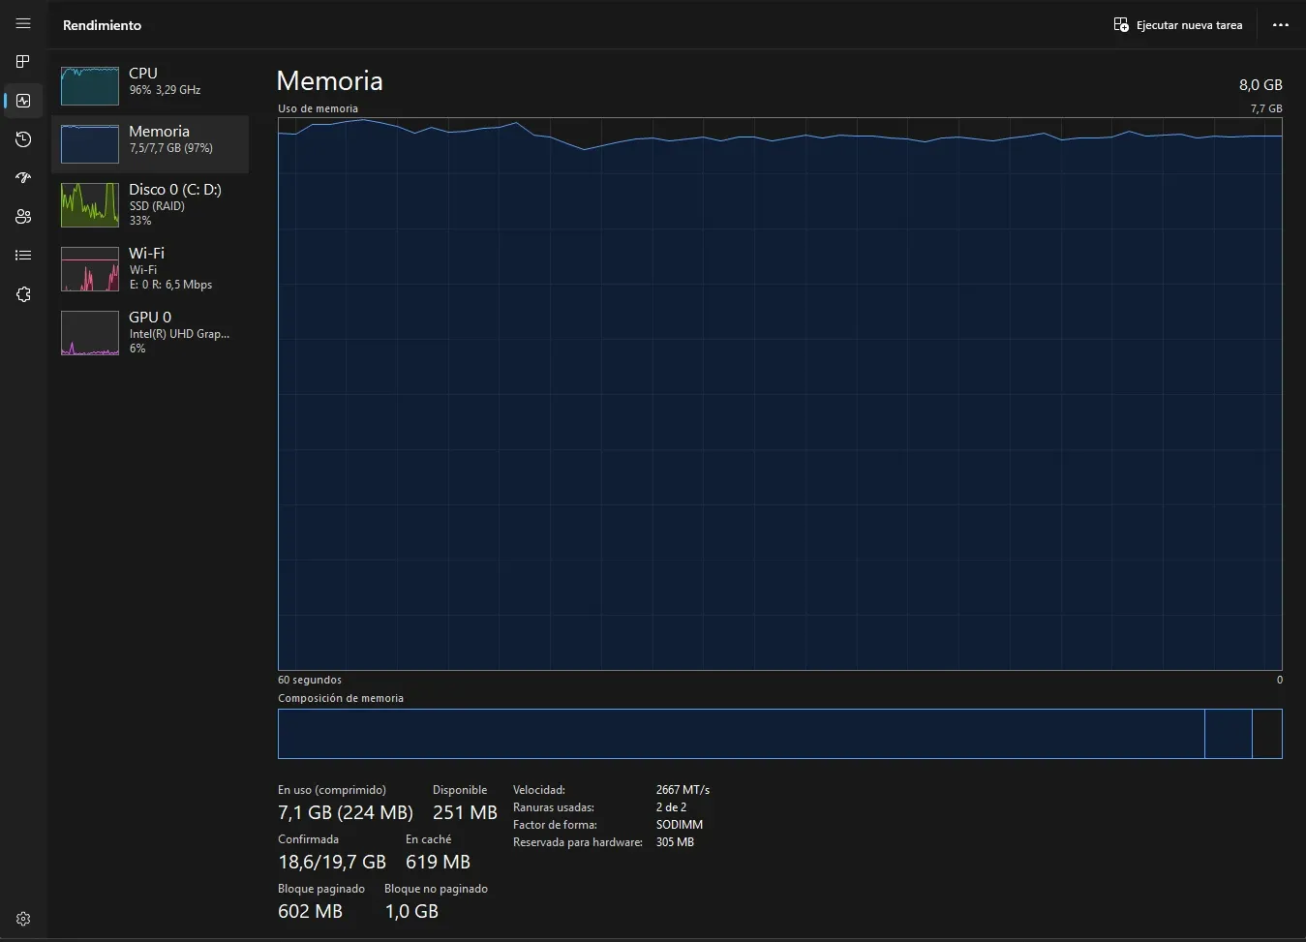Select the Performance page icon
Image resolution: width=1306 pixels, height=942 pixels.
[x=23, y=101]
